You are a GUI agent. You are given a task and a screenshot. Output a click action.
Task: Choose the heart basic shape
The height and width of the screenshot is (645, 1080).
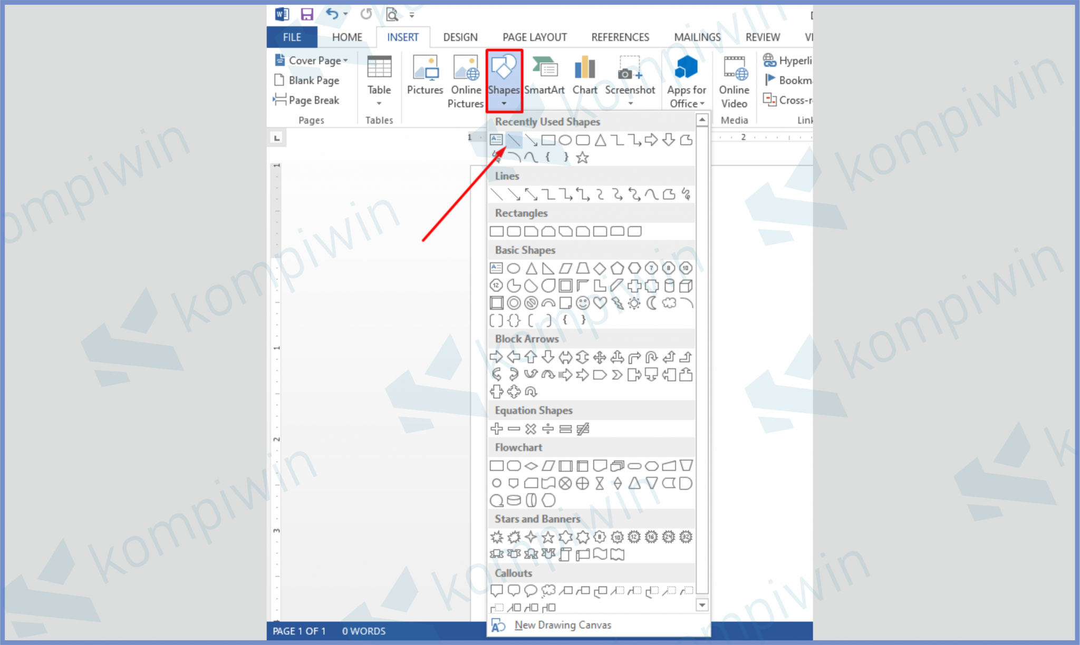(x=600, y=303)
